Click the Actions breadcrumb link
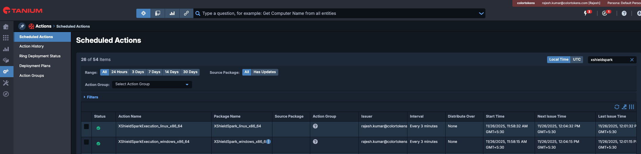641x154 pixels. click(44, 26)
